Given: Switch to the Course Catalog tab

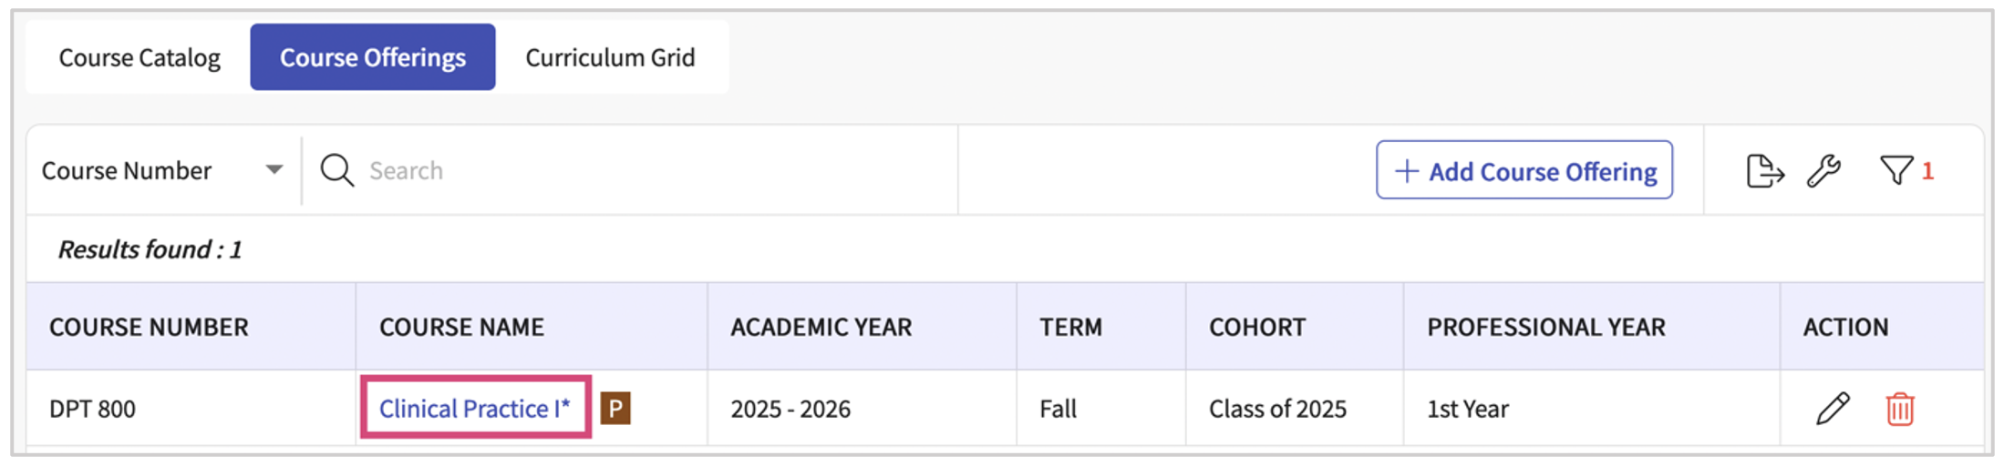Looking at the screenshot, I should pos(139,57).
